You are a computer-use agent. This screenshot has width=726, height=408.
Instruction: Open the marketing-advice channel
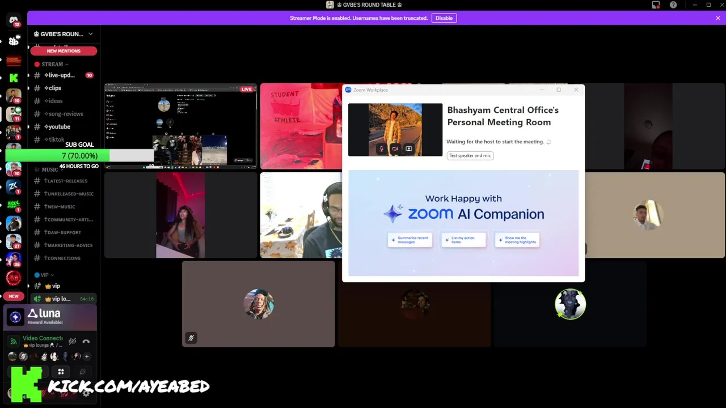[x=64, y=245]
